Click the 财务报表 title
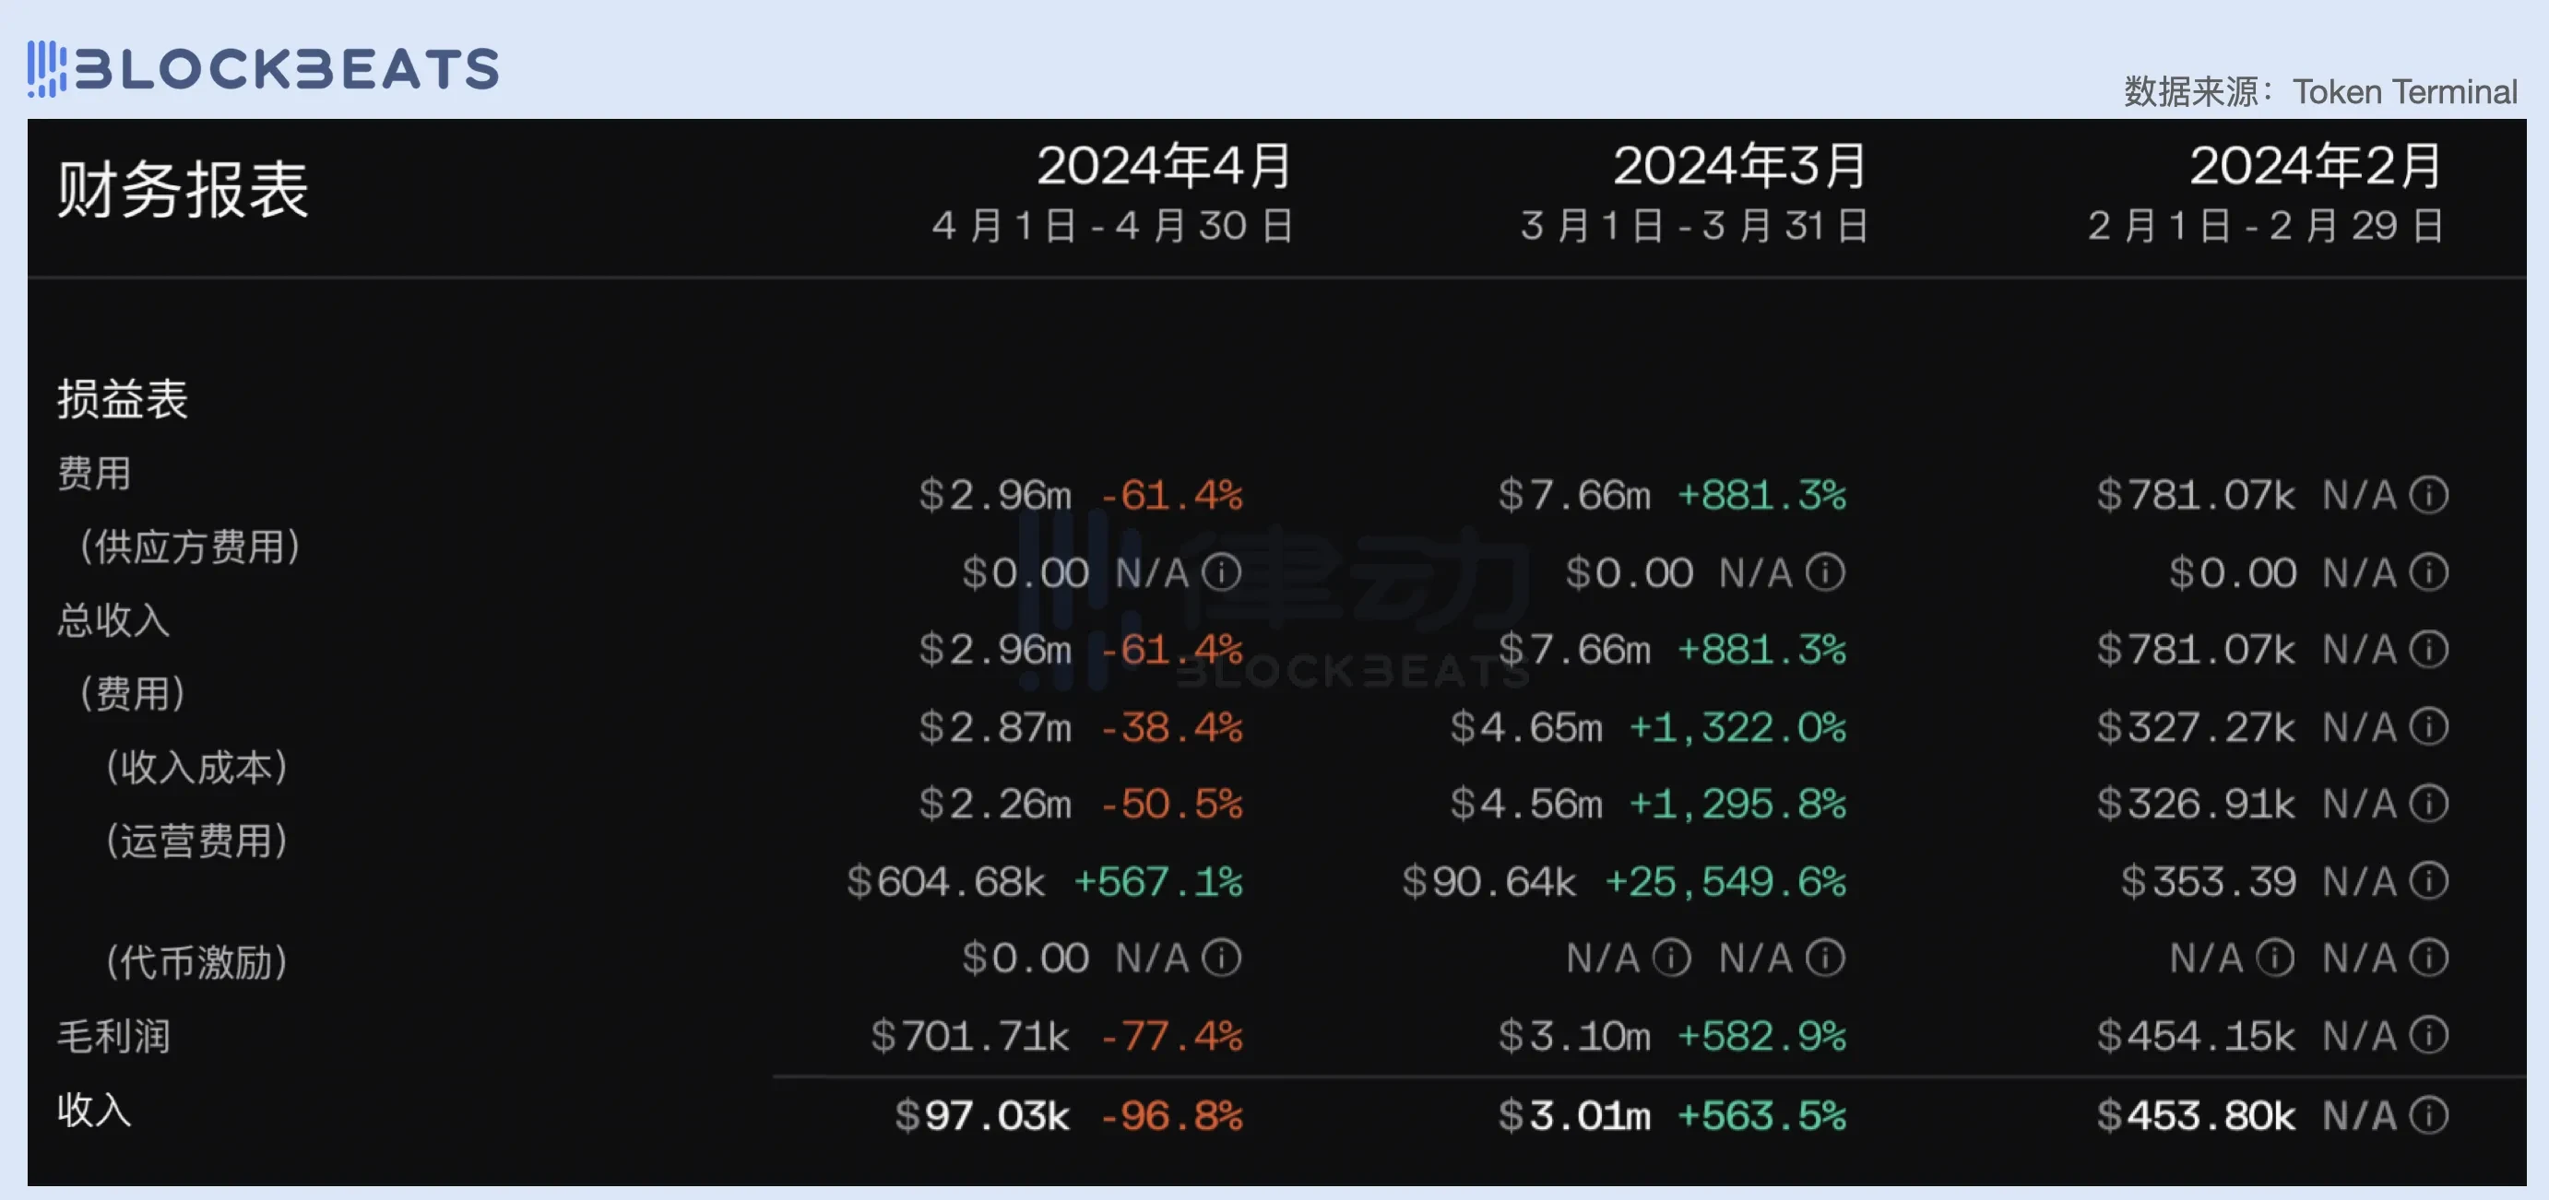Image resolution: width=2549 pixels, height=1200 pixels. click(184, 193)
